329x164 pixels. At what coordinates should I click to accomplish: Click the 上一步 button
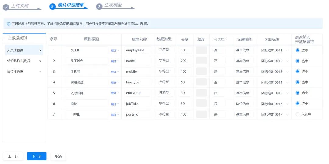coord(13,156)
